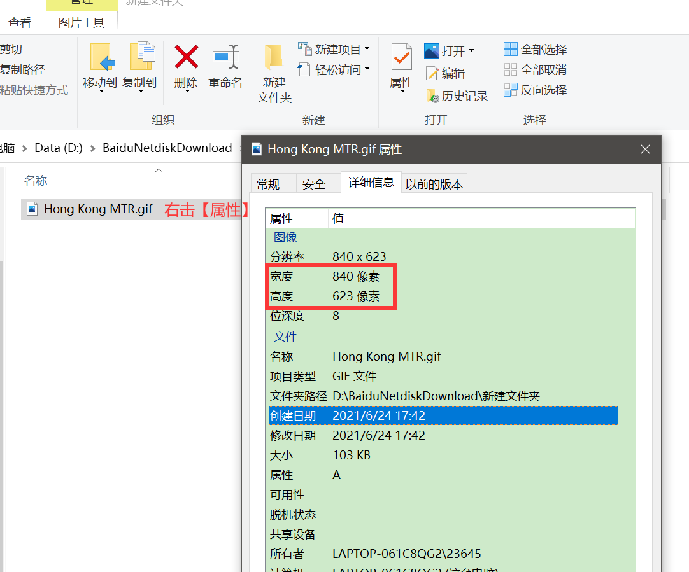Click the 粘贴快捷方式 command
Image resolution: width=689 pixels, height=572 pixels.
pos(34,90)
